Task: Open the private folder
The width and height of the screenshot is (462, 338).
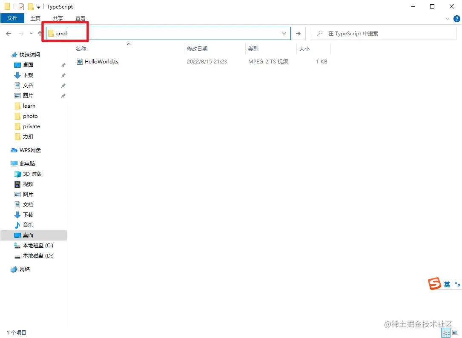Action: [31, 126]
